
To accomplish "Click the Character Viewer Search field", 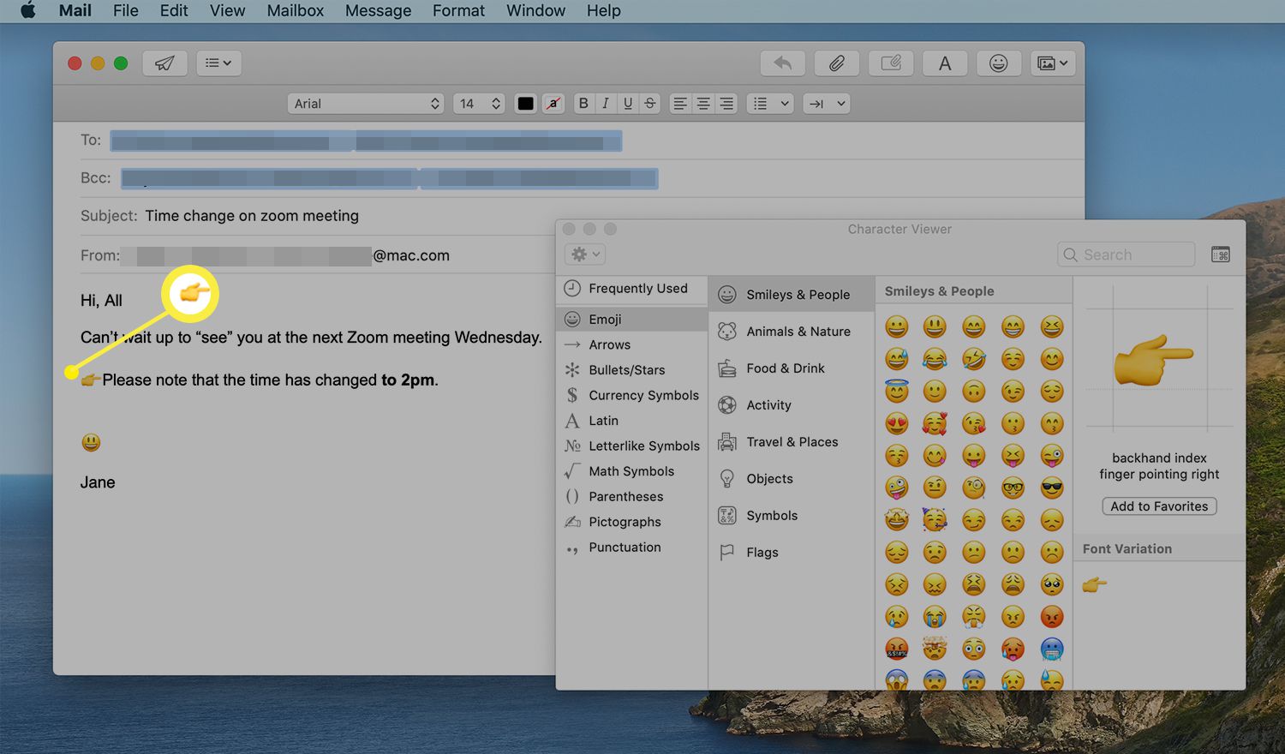I will click(x=1127, y=254).
